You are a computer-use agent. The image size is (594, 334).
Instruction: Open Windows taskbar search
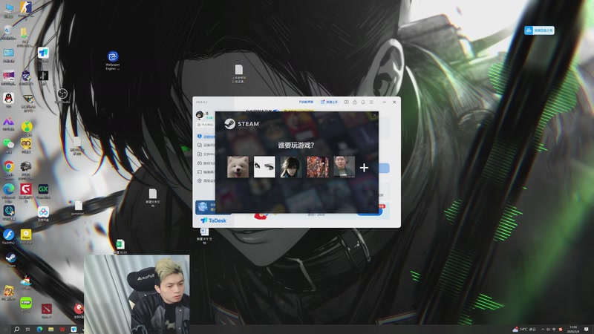coord(16,329)
